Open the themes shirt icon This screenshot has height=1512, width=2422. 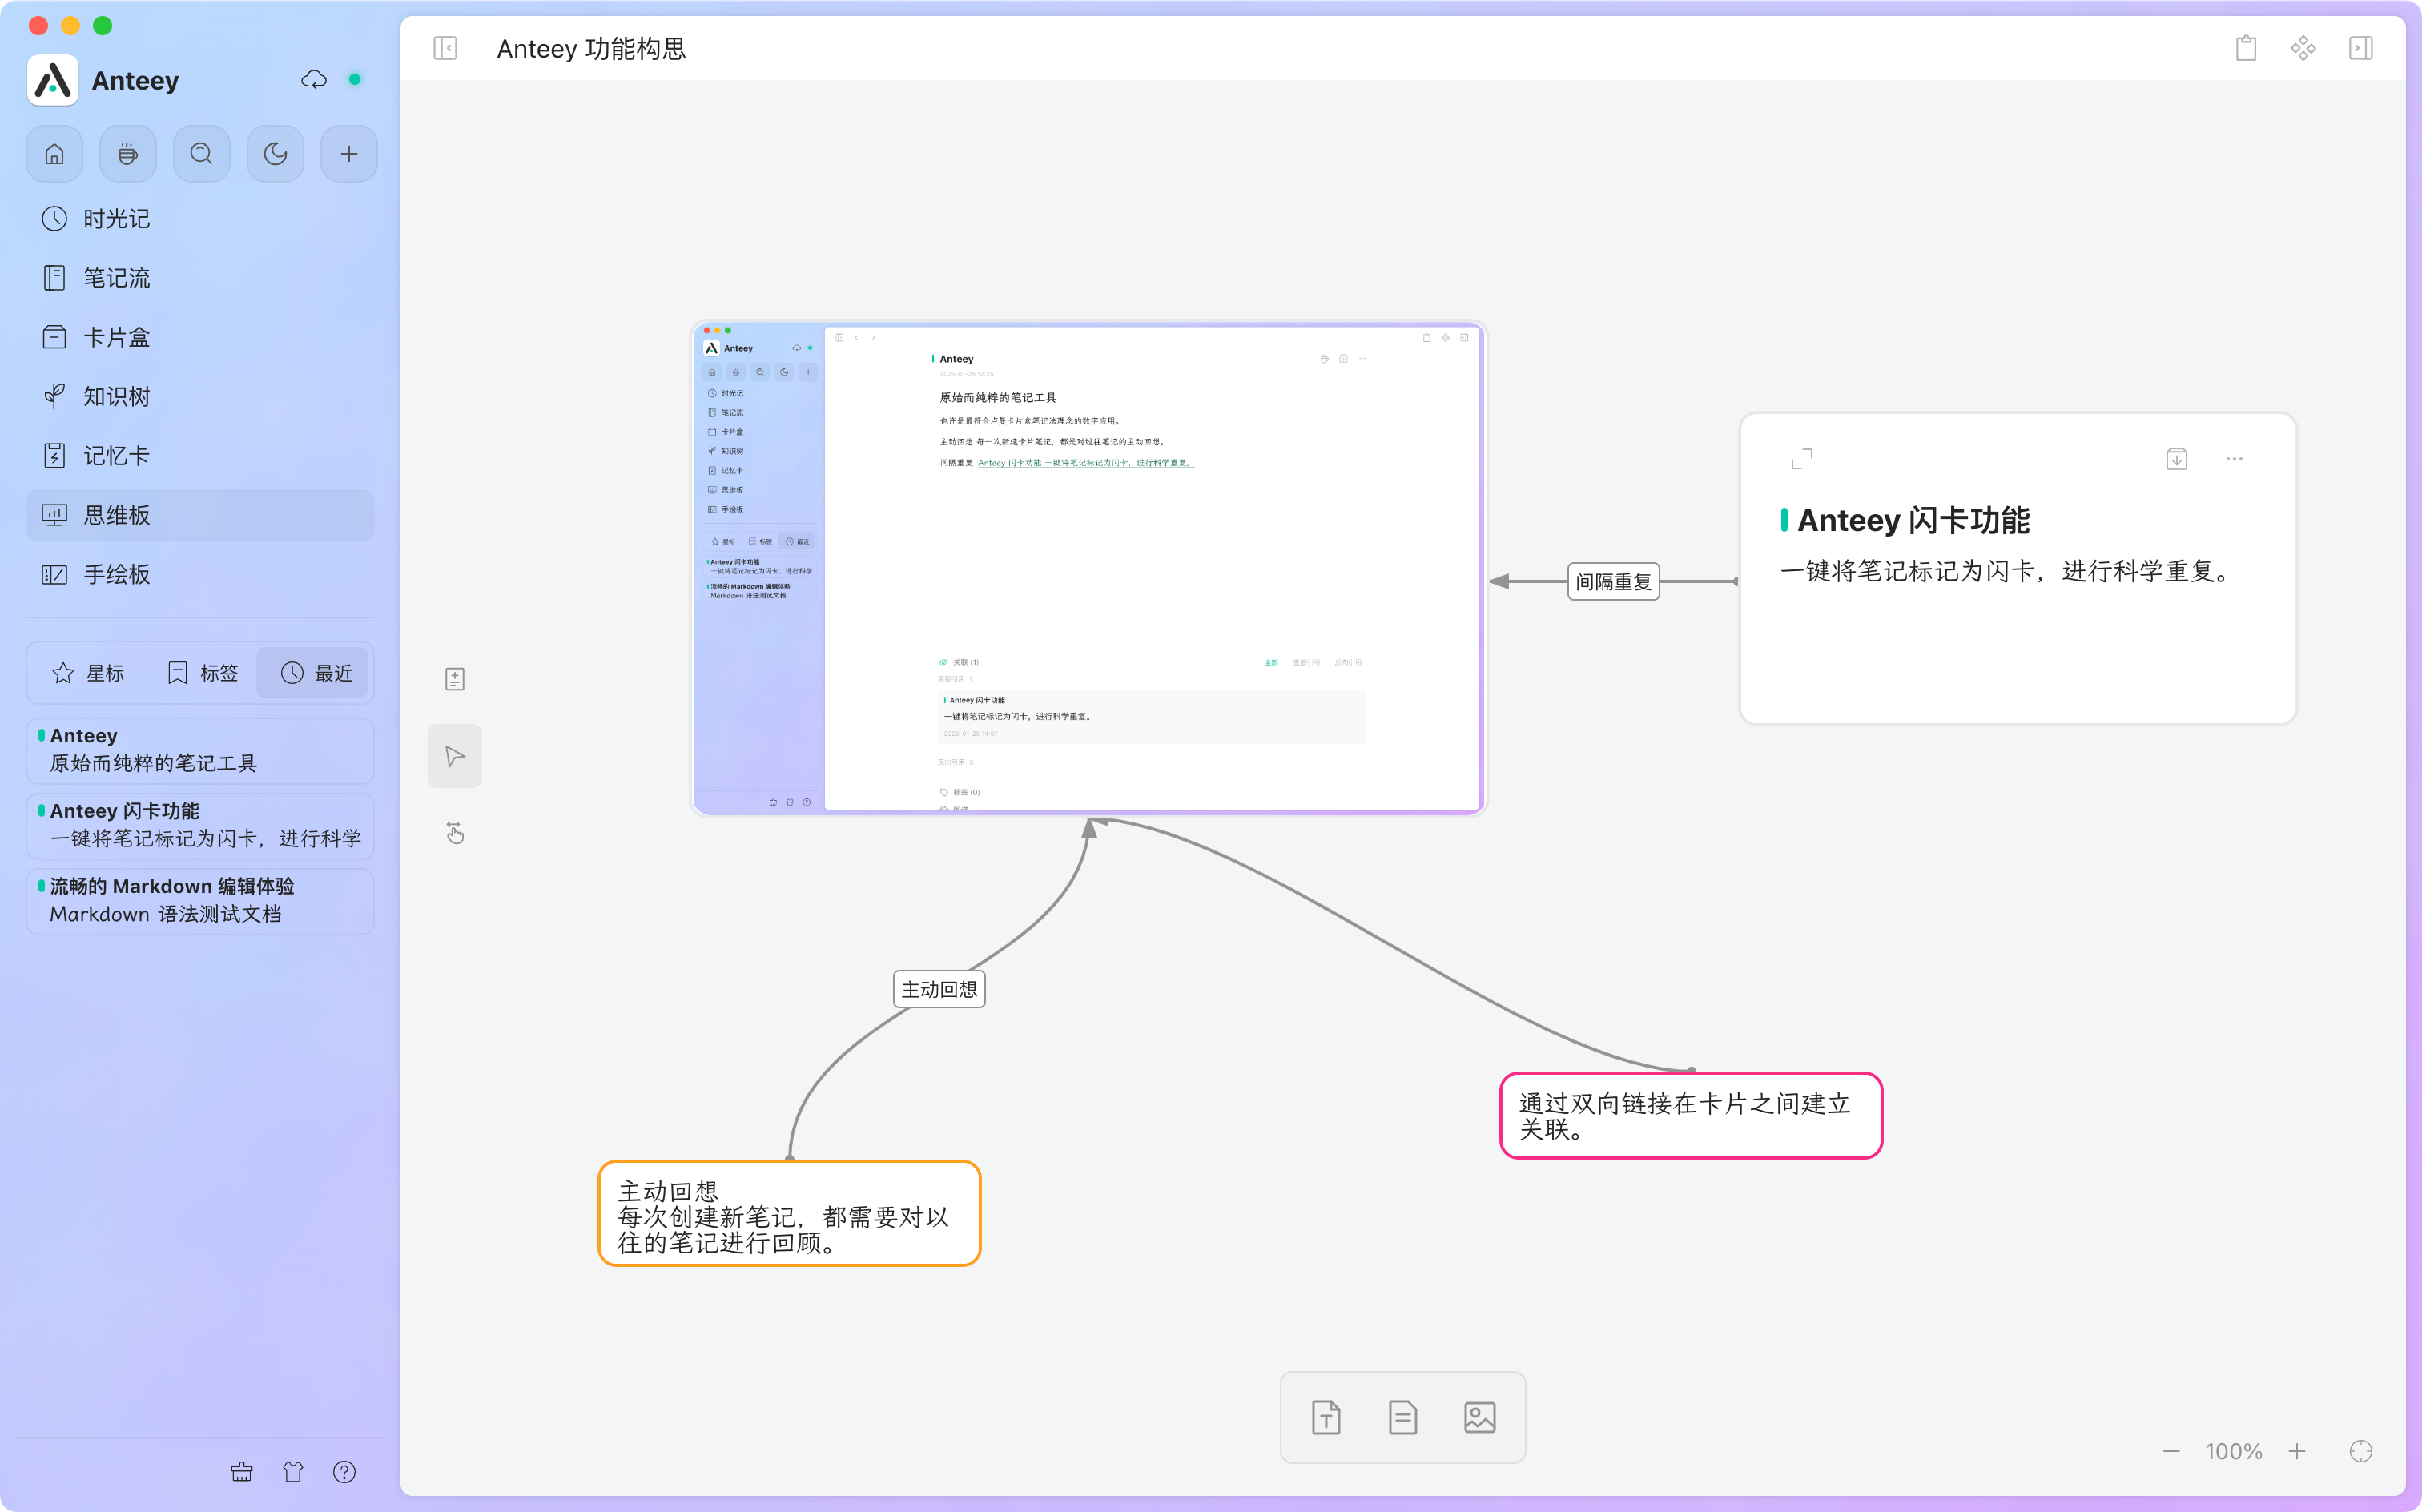click(x=293, y=1472)
